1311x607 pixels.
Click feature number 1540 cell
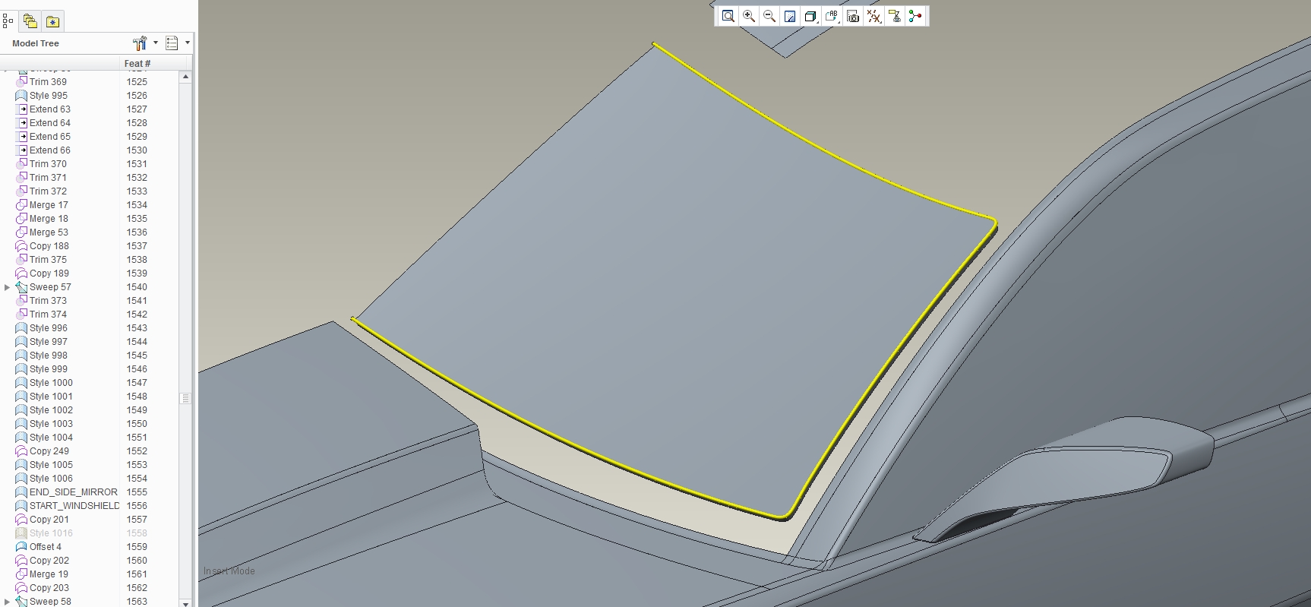(x=137, y=287)
